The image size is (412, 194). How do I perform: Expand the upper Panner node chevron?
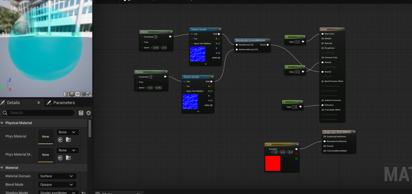[x=171, y=32]
